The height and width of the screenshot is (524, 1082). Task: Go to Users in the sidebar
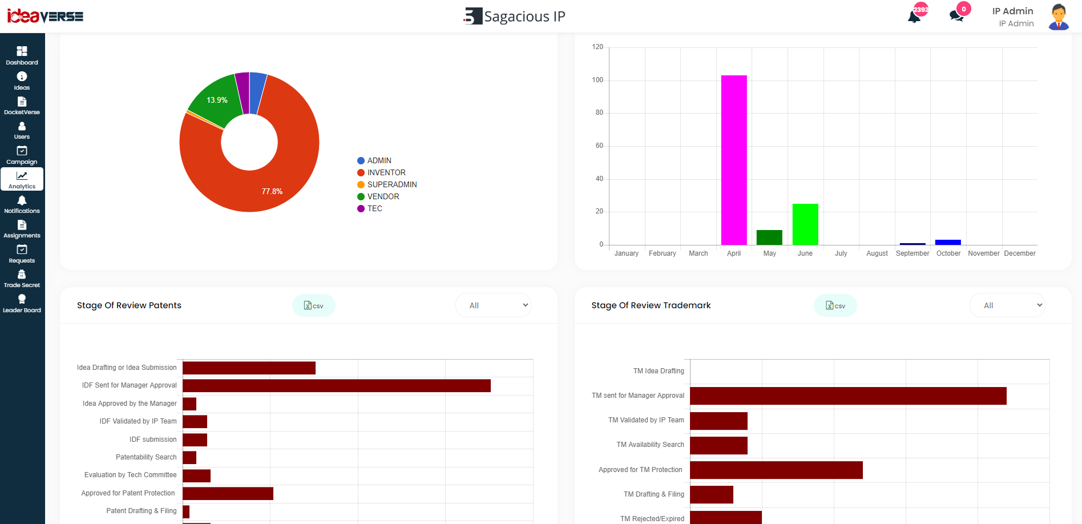tap(22, 130)
